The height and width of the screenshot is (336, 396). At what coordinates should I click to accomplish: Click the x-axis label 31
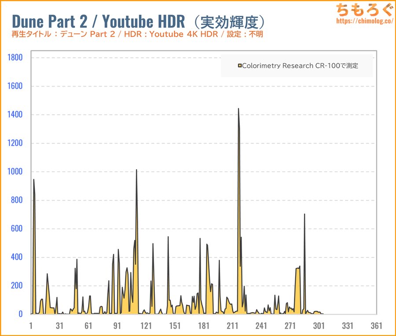(x=59, y=325)
